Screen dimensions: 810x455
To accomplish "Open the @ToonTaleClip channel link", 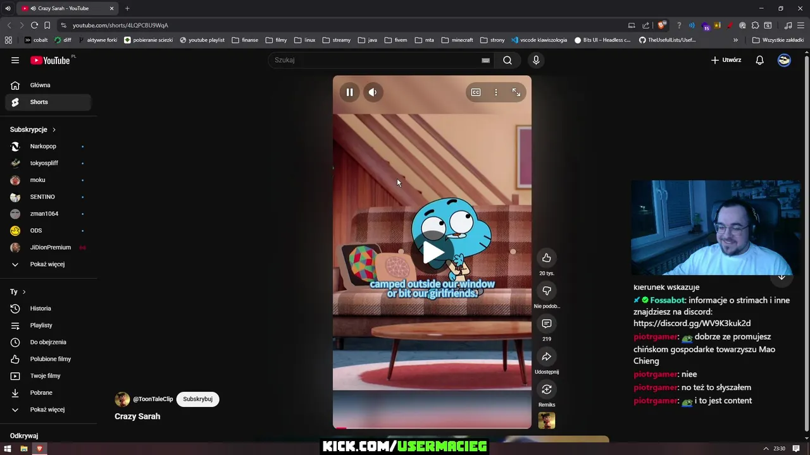I will tap(153, 399).
